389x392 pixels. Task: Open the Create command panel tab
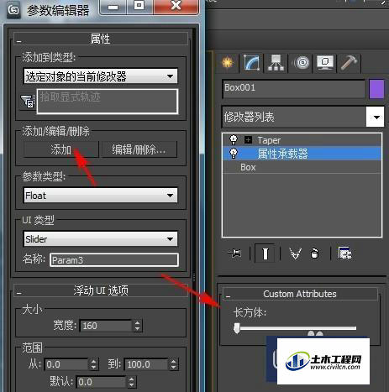[x=228, y=63]
